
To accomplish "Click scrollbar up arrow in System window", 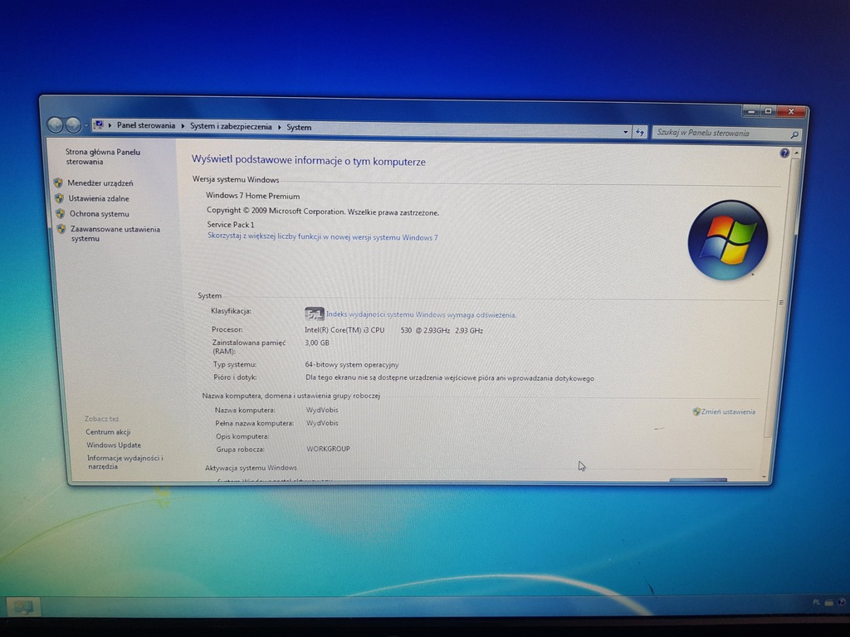I will pyautogui.click(x=796, y=153).
